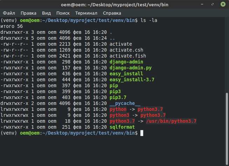Viewport: 229px width, 166px height.
Task: Click the vertical scrollbar thumb
Action: pyautogui.click(x=227, y=129)
